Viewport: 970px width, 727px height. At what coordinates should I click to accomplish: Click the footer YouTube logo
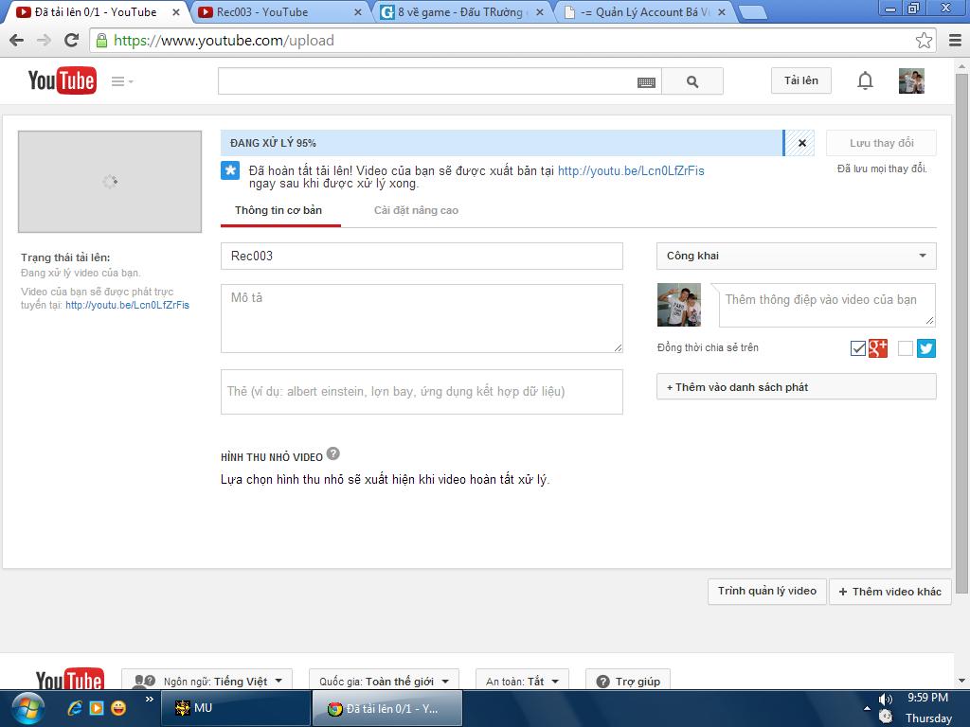(69, 680)
